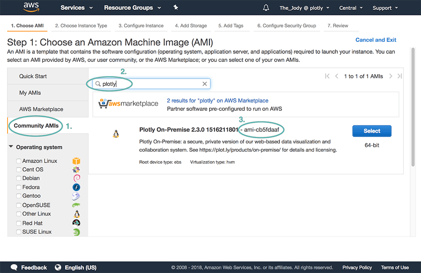Select the Plotly On-Premise AMI

(x=372, y=131)
